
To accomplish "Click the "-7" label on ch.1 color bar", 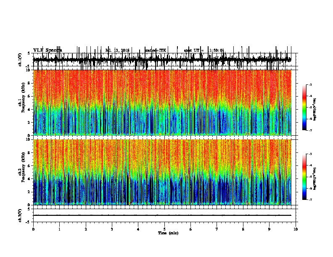I will pos(310,130).
